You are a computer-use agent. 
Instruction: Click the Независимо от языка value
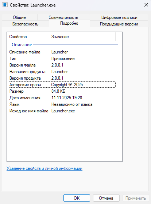click(72, 104)
